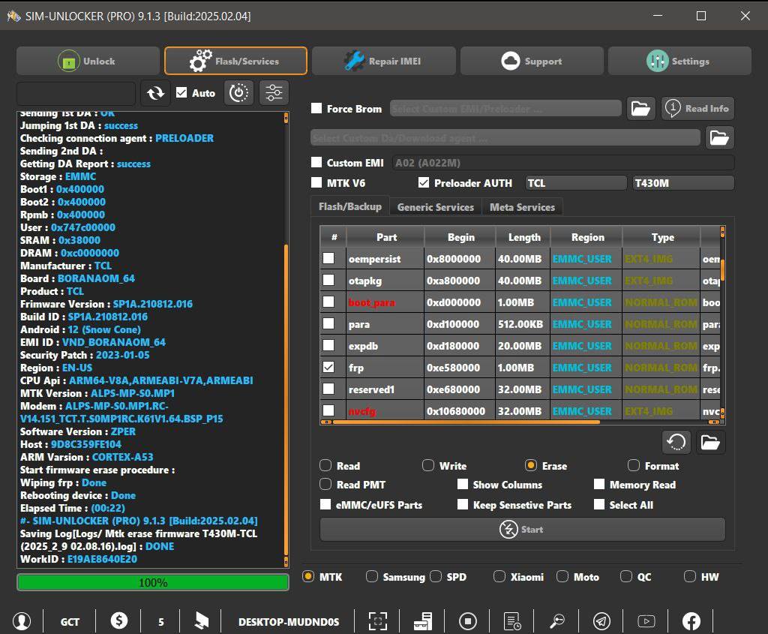Viewport: 768px width, 634px height.
Task: Select the Format radio button
Action: pyautogui.click(x=634, y=466)
